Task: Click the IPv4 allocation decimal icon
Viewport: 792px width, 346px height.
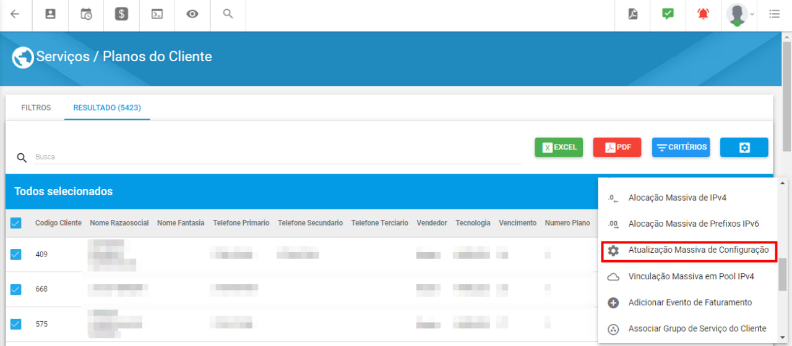Action: (613, 198)
